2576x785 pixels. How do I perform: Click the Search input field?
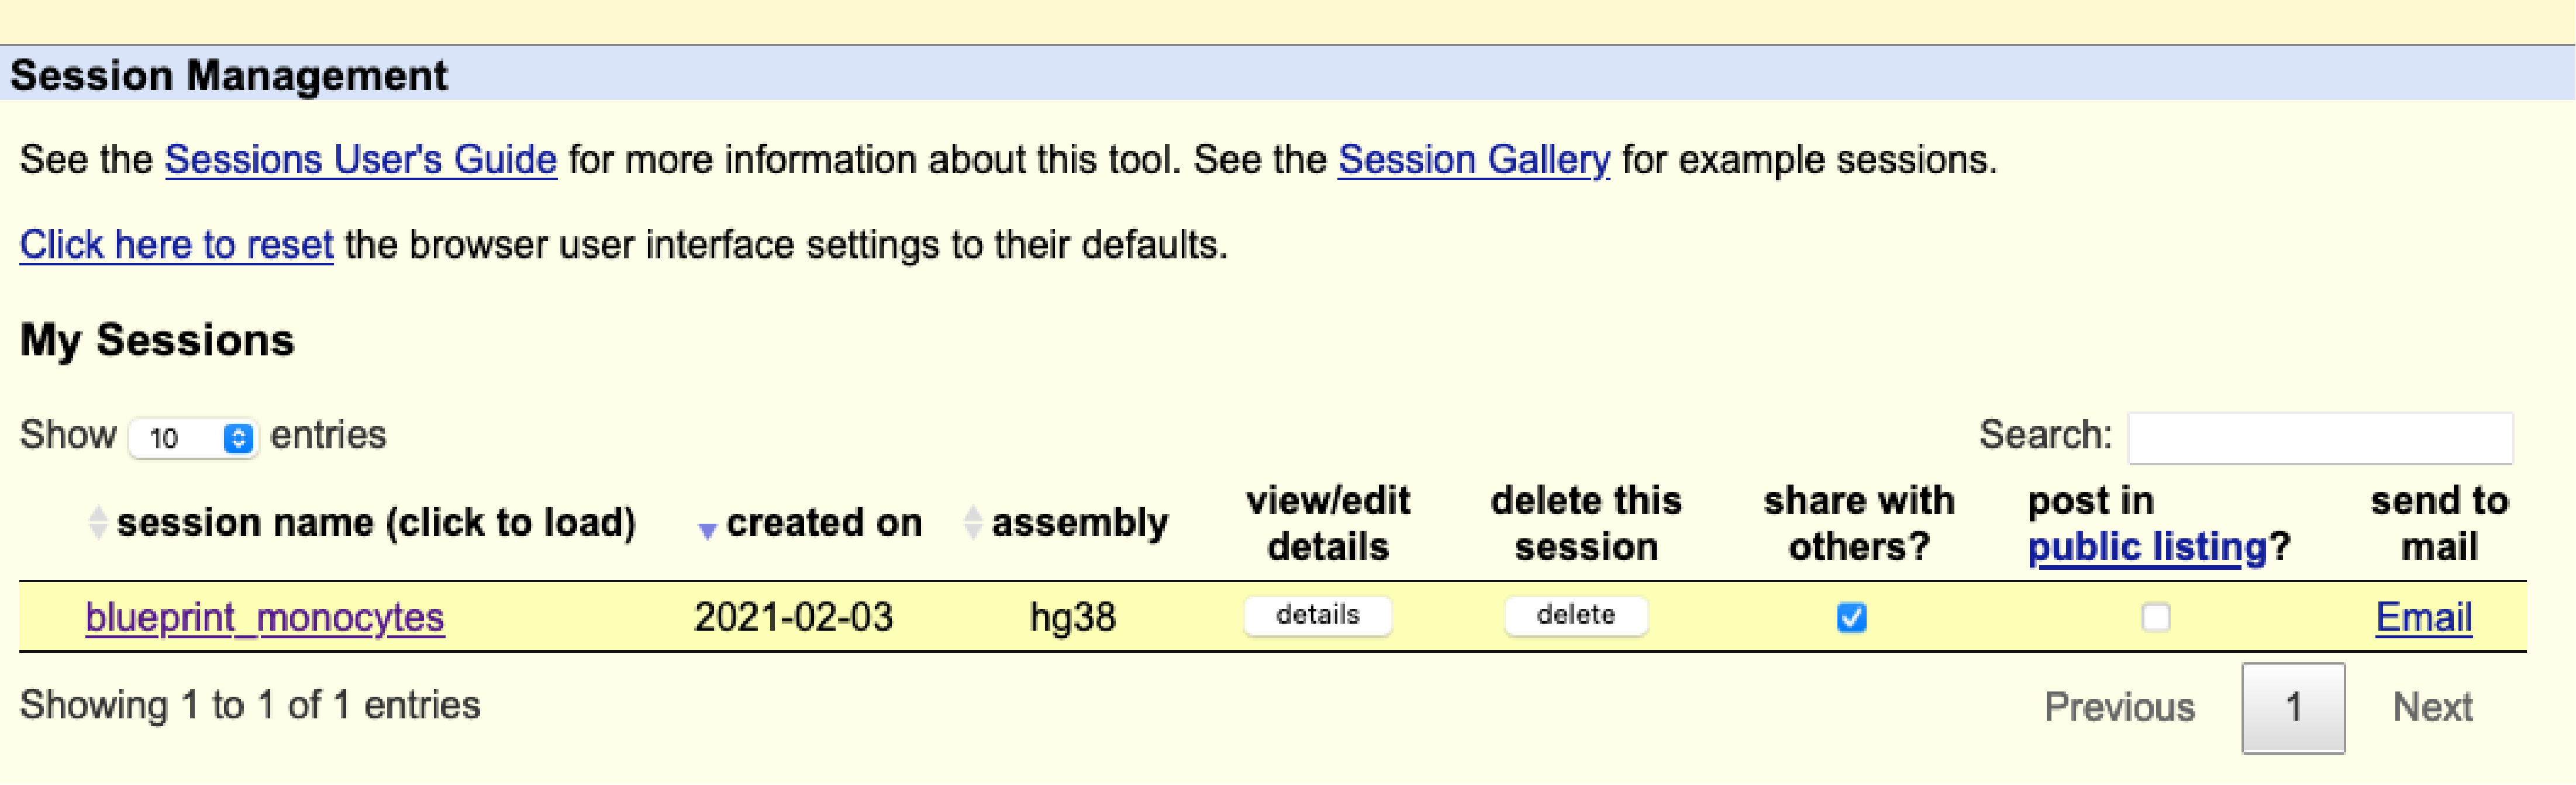tap(2319, 438)
